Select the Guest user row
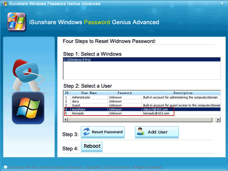 click(x=142, y=105)
